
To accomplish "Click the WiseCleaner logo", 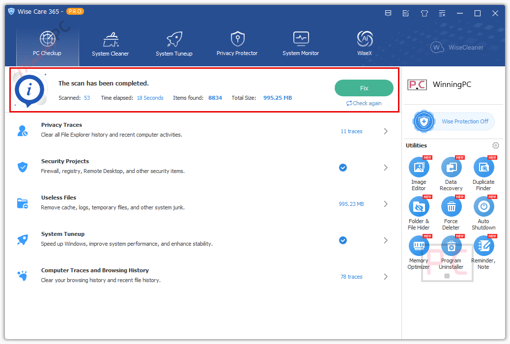I will tap(457, 48).
